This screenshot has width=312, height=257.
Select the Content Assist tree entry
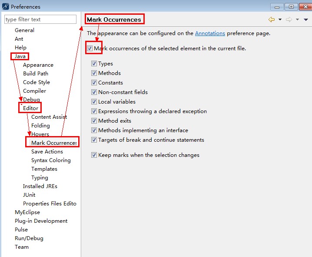tap(49, 117)
